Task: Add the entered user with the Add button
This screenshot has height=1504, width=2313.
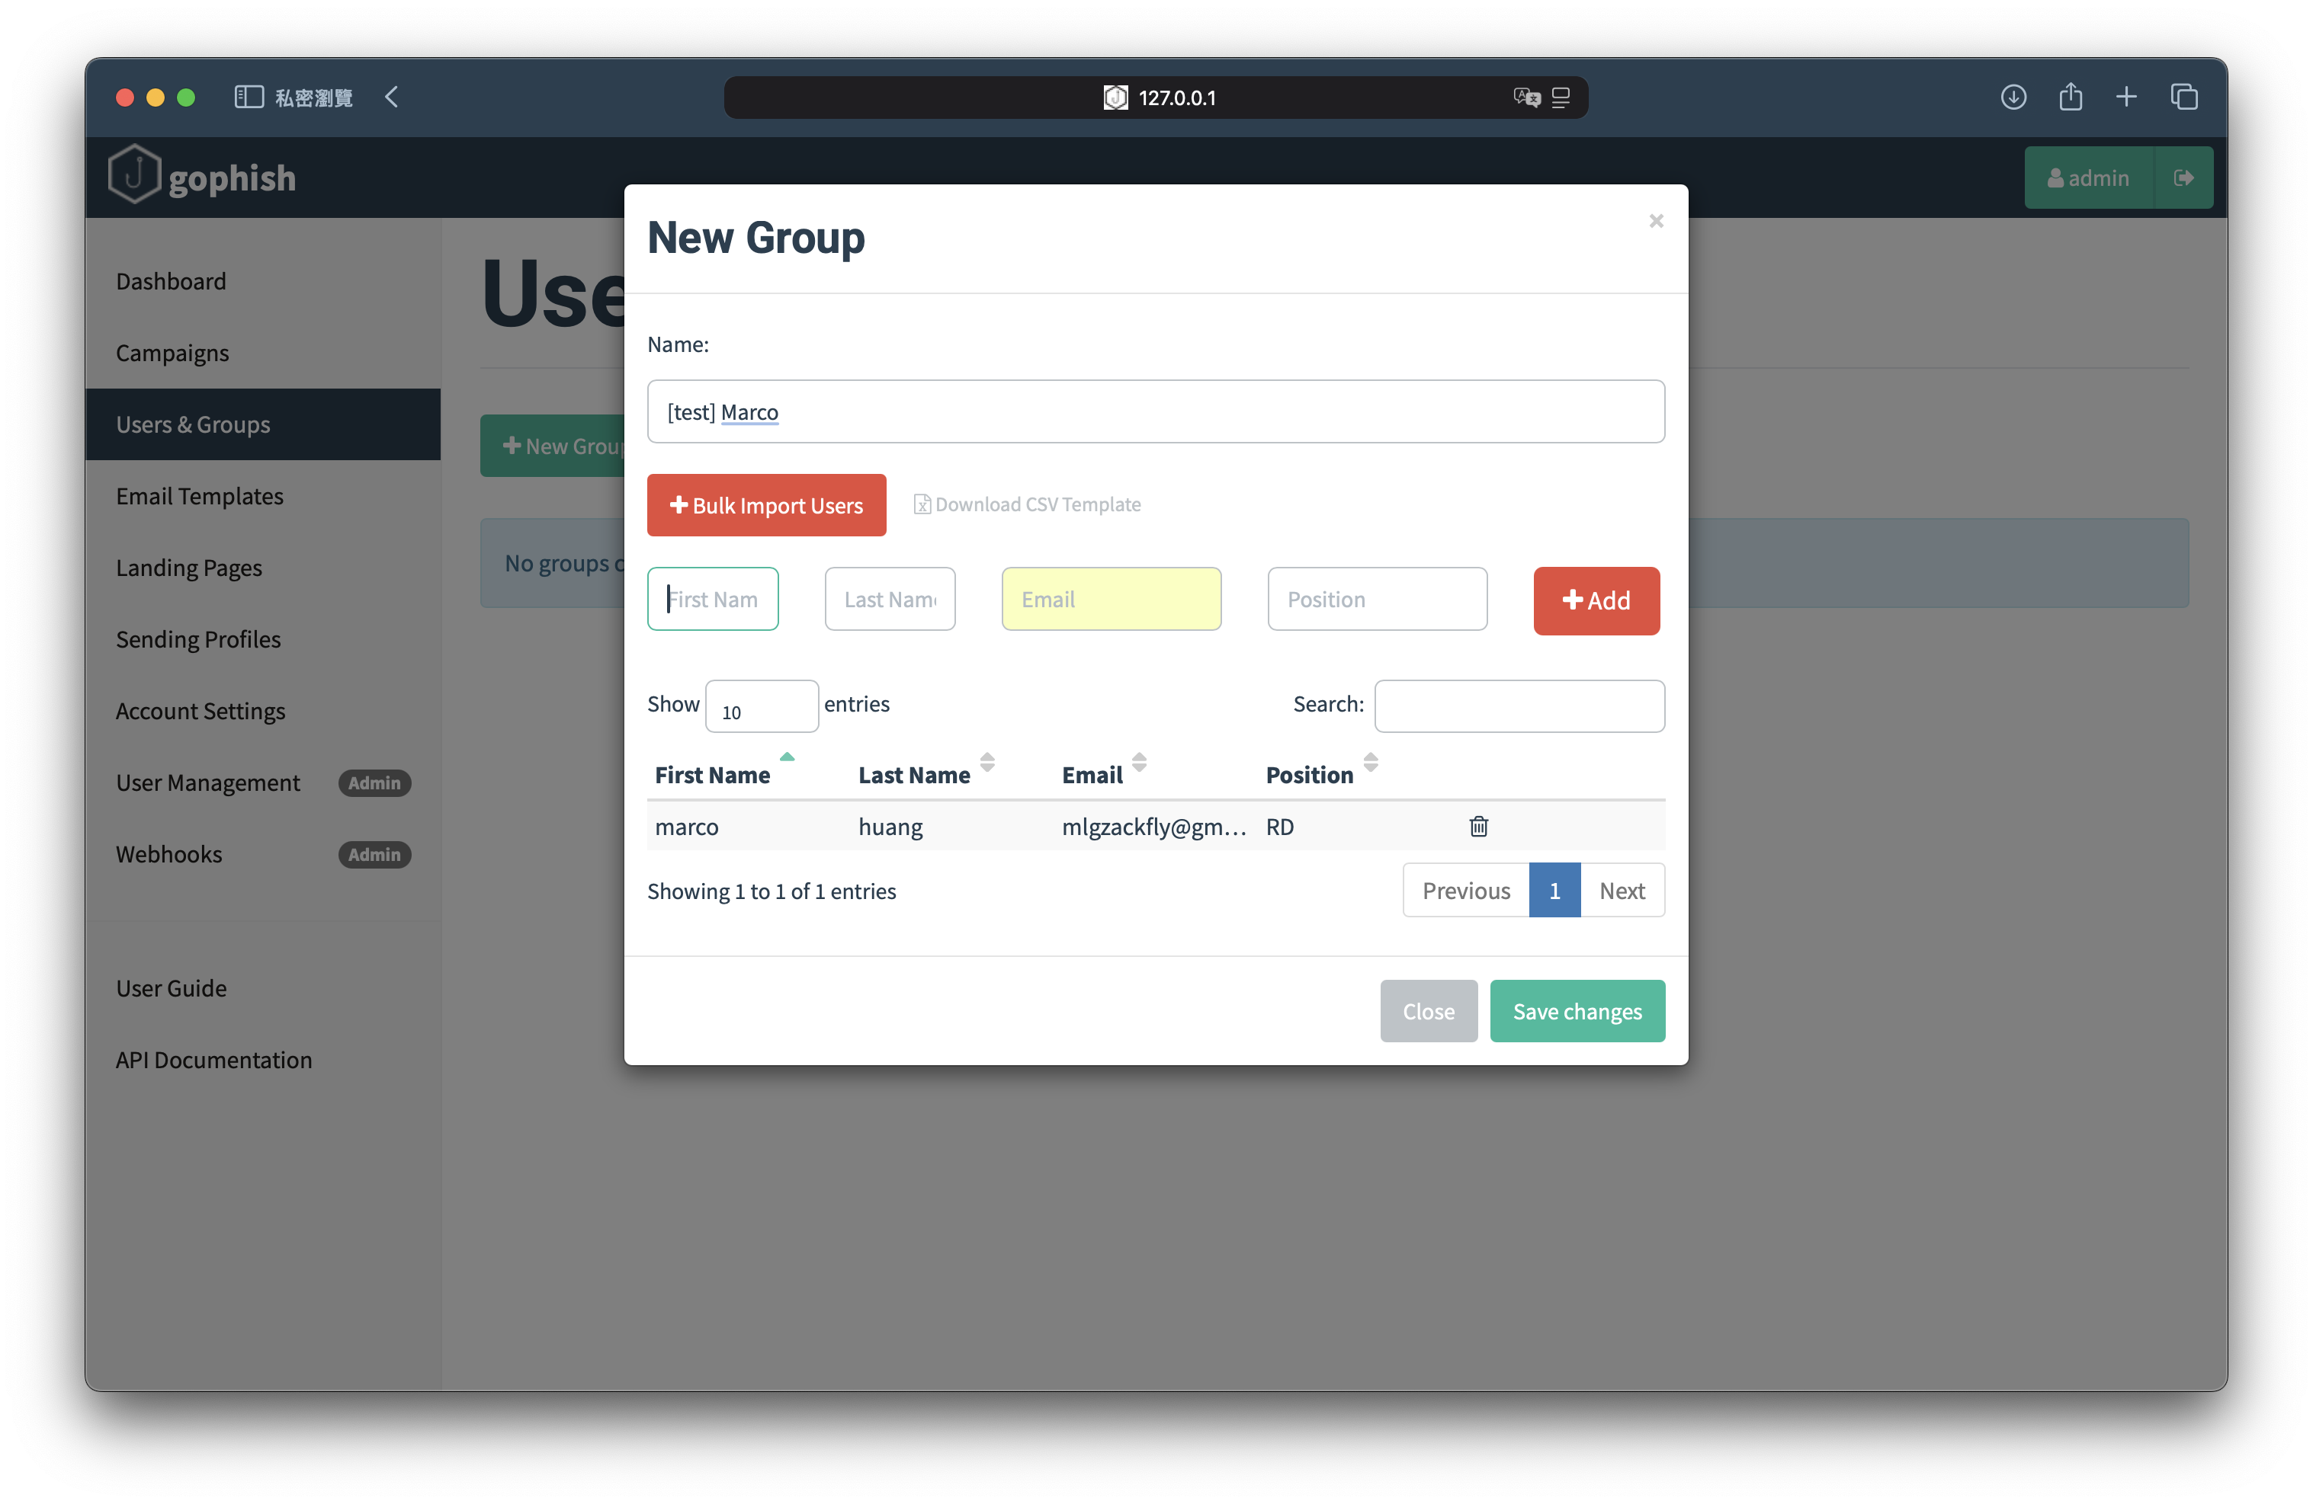Action: pos(1596,600)
